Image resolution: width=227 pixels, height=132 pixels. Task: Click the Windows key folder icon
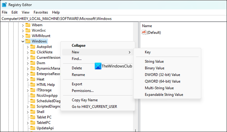28,41
